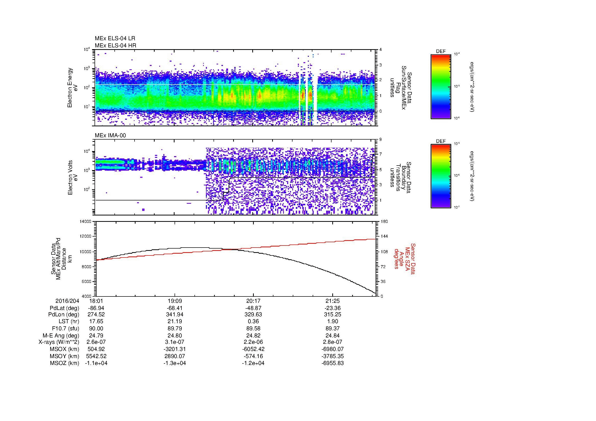Viewport: 596px width, 421px height.
Task: Click the MSOX value '-6052.42'
Action: pos(254,349)
